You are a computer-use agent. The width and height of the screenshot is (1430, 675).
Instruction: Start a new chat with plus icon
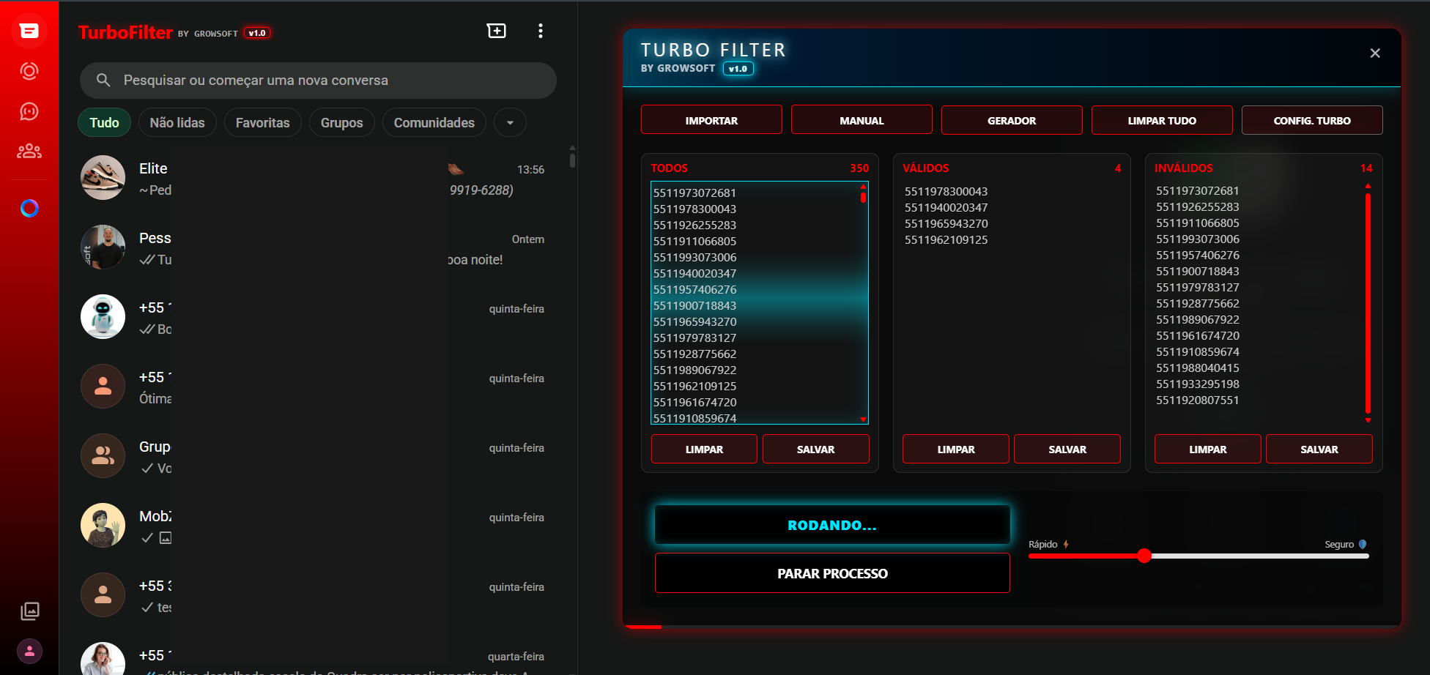click(x=497, y=31)
